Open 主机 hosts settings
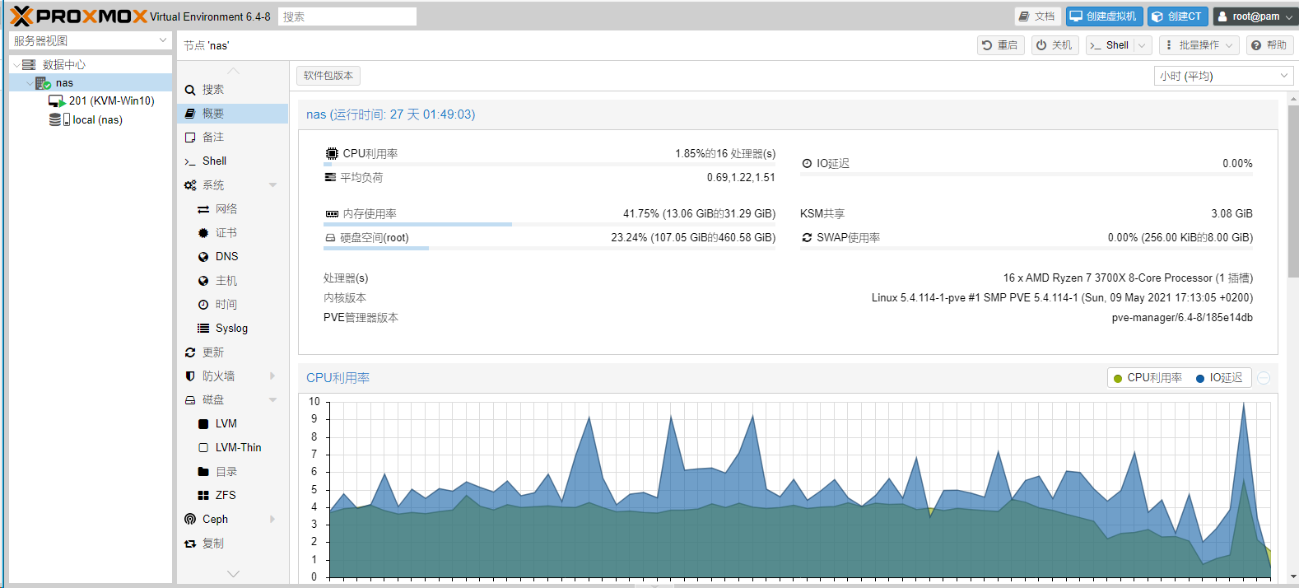Image resolution: width=1299 pixels, height=588 pixels. point(233,281)
